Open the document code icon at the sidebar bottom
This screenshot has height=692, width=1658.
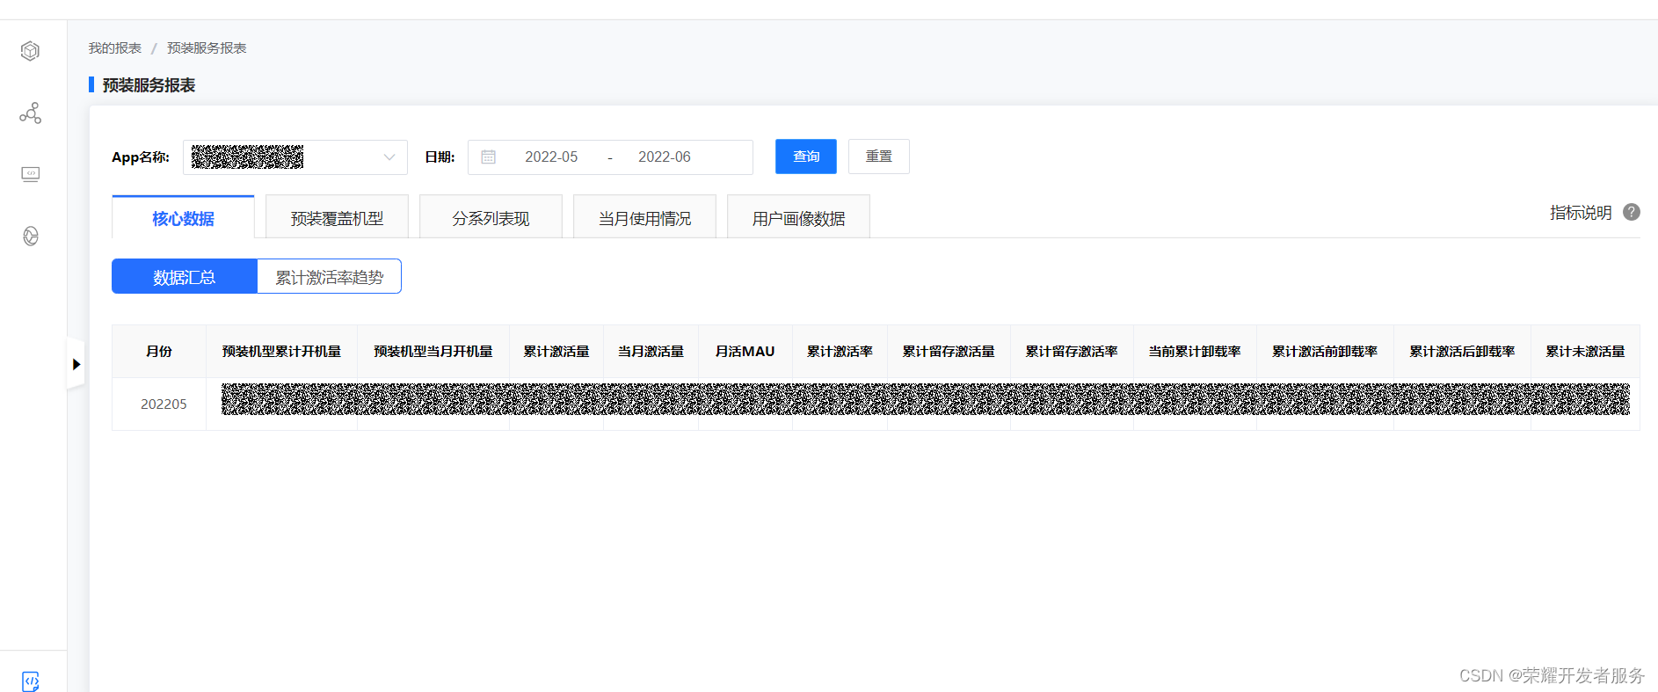click(x=31, y=681)
